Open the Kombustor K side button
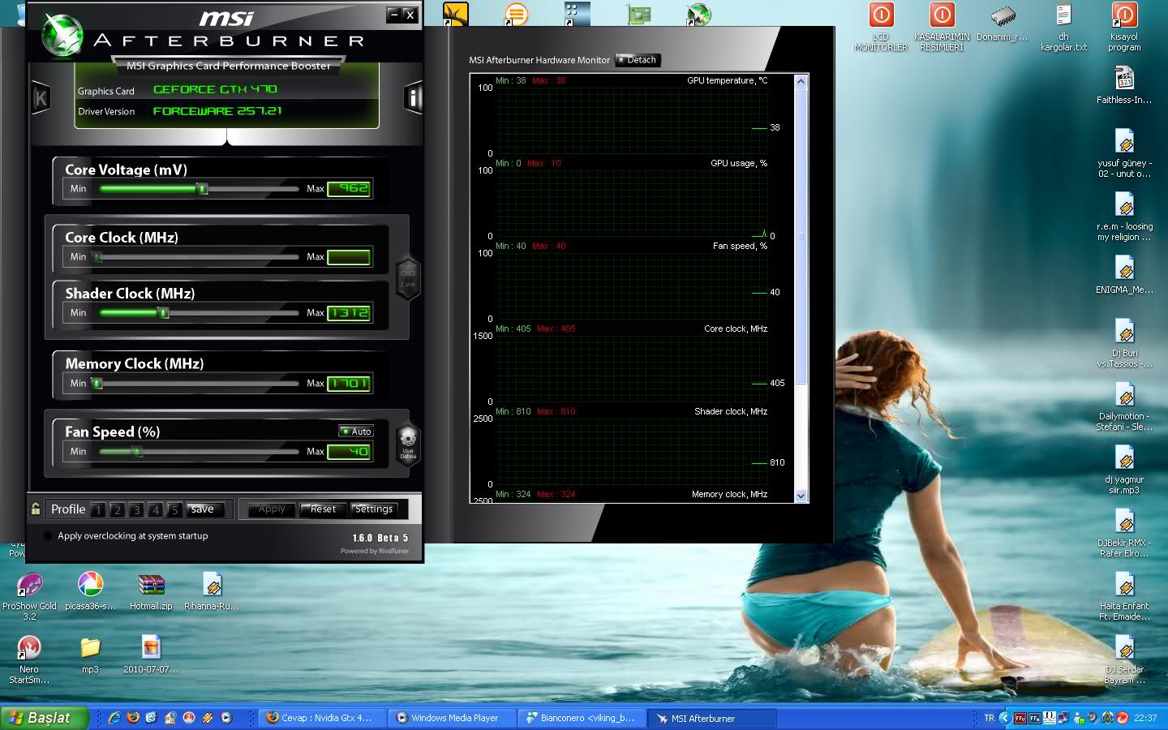Image resolution: width=1168 pixels, height=730 pixels. (40, 98)
